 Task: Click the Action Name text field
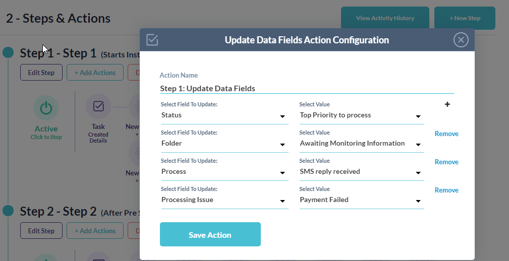(x=307, y=89)
